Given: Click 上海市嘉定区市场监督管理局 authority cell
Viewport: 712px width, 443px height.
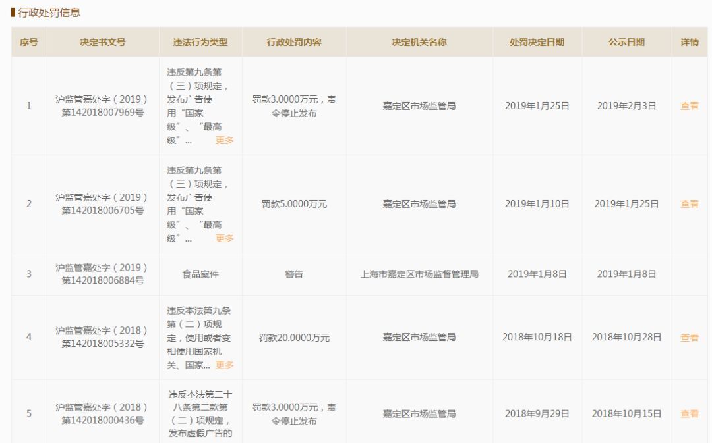Looking at the screenshot, I should (x=419, y=274).
